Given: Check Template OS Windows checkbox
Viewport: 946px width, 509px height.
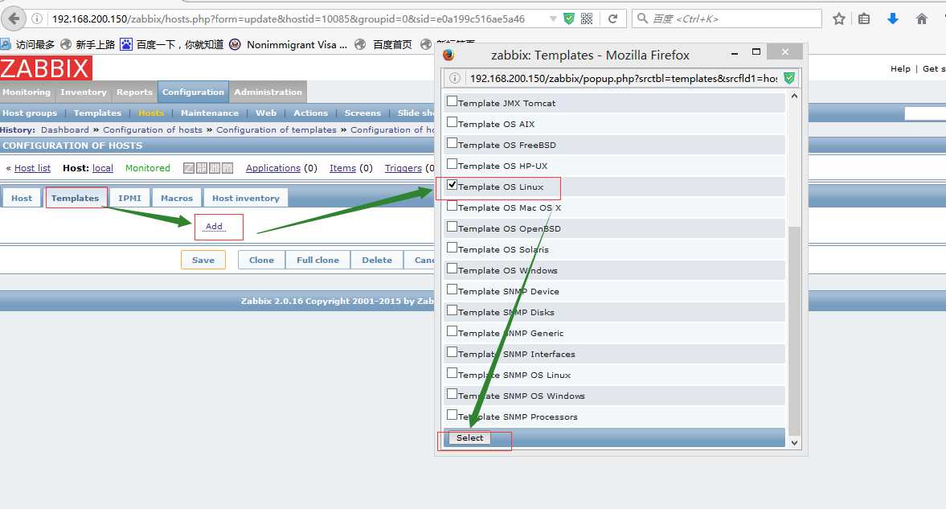Looking at the screenshot, I should click(x=452, y=269).
